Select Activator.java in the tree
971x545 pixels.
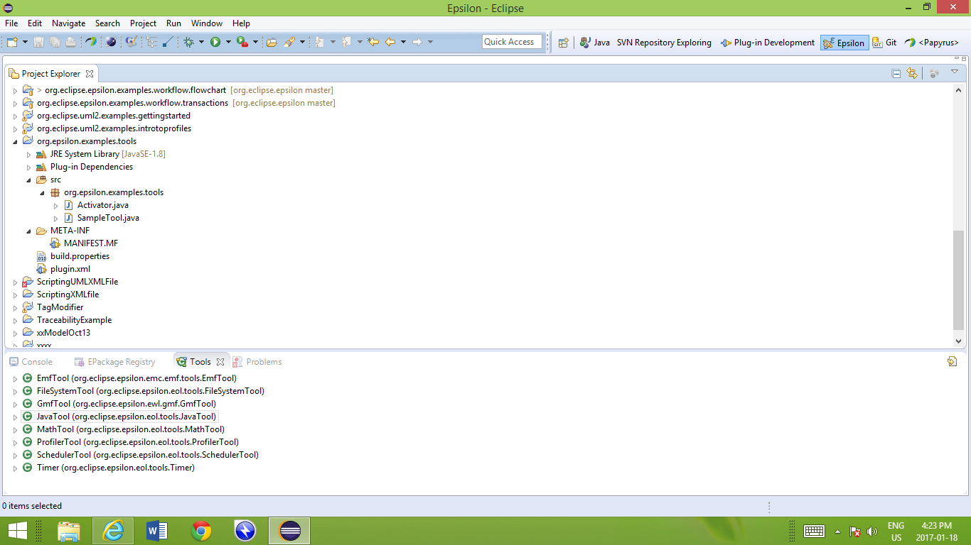tap(96, 205)
